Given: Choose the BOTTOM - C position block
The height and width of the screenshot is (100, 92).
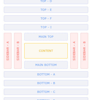Looking at the screenshot, I should click(x=46, y=92).
